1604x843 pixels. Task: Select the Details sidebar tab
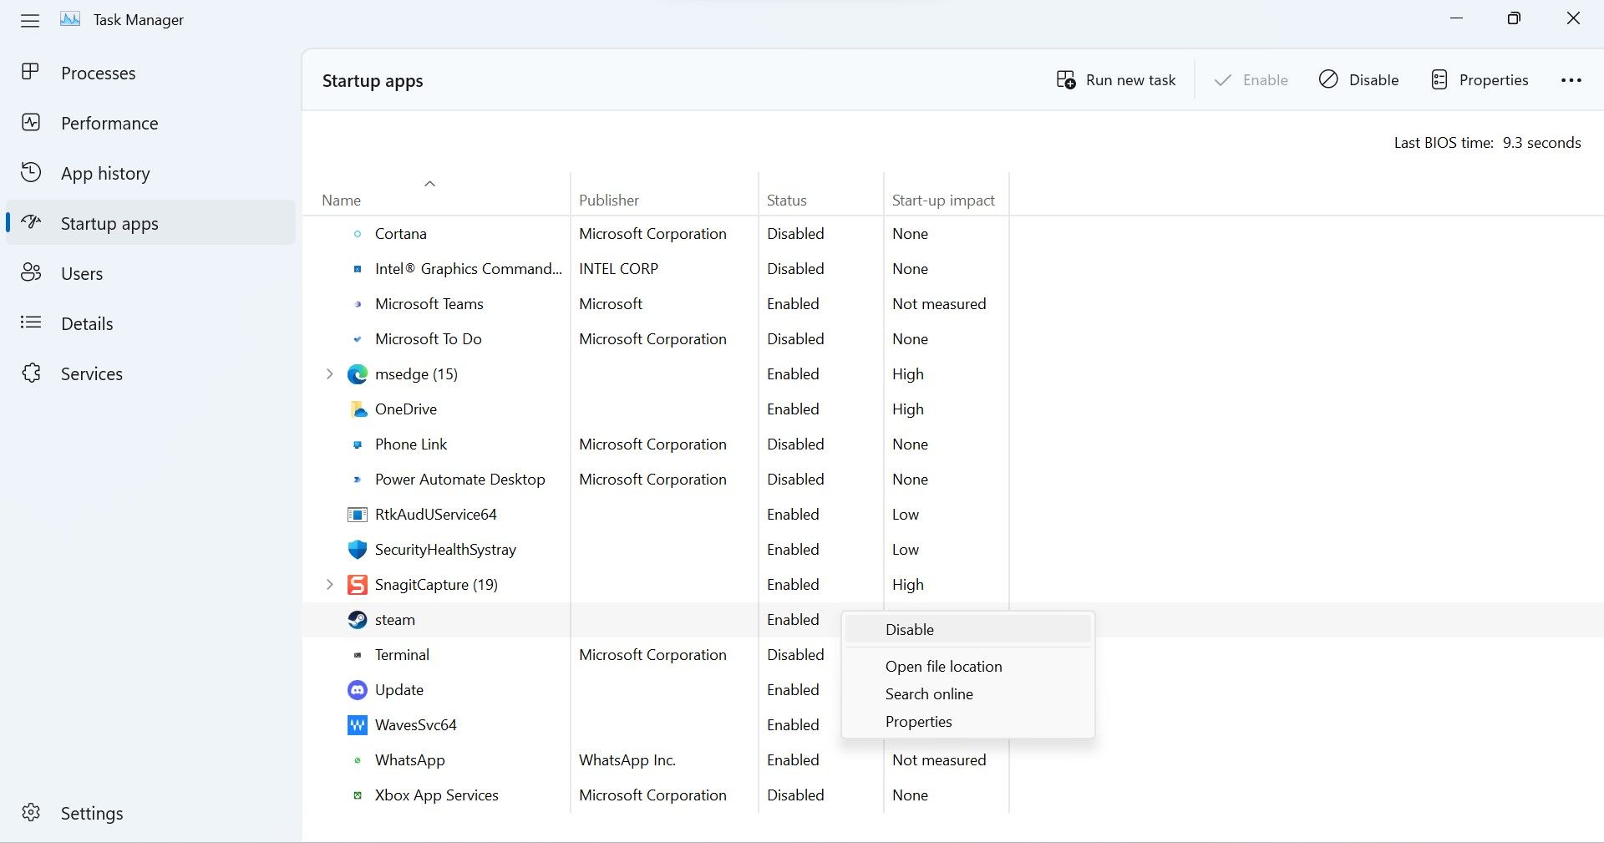click(x=87, y=324)
